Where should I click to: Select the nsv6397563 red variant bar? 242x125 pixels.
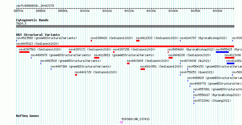(x=24, y=52)
